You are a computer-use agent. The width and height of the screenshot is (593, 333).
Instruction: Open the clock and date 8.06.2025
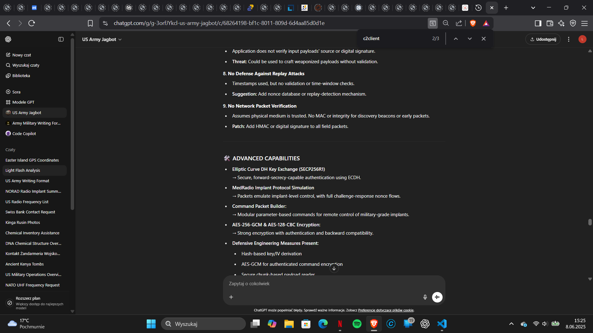coord(575,324)
